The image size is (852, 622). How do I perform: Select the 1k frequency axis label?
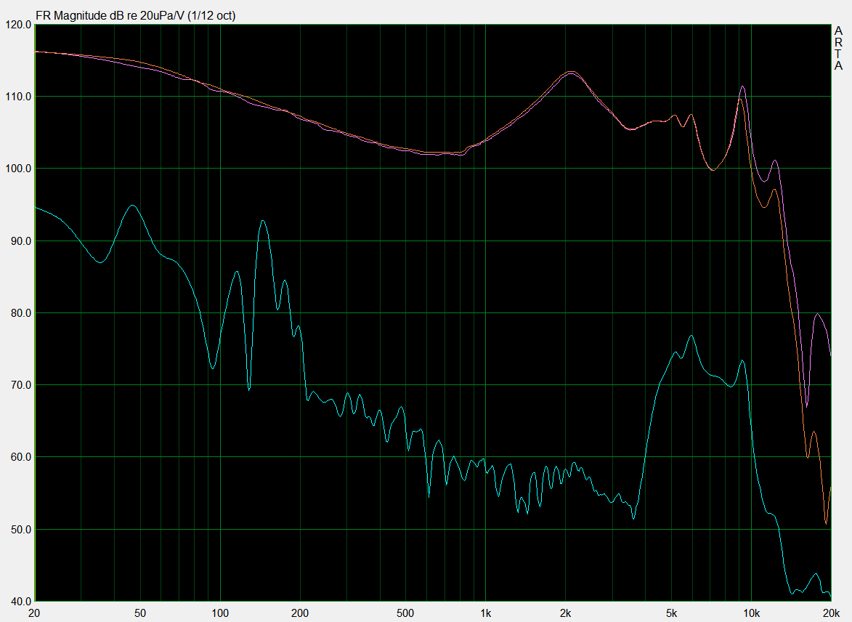click(486, 613)
